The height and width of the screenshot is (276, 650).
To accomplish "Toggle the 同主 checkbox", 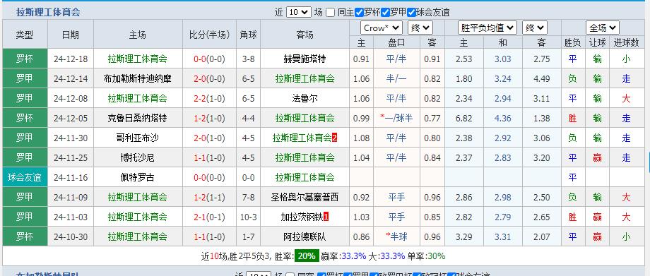I will point(330,13).
